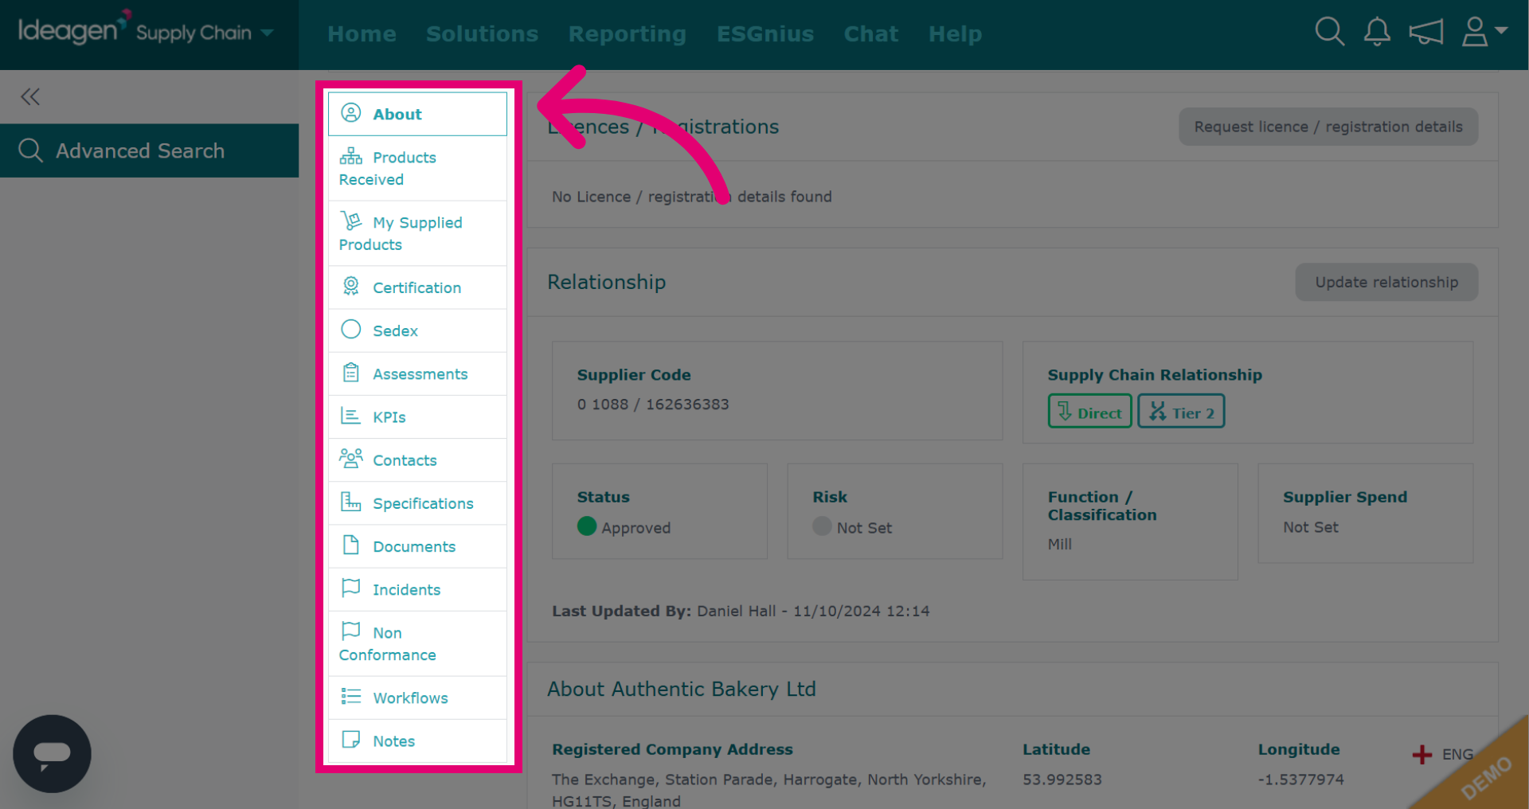The width and height of the screenshot is (1529, 809).
Task: Click the Direct relationship badge
Action: click(x=1089, y=412)
